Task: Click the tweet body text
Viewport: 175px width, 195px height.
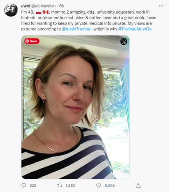Action: [89, 20]
